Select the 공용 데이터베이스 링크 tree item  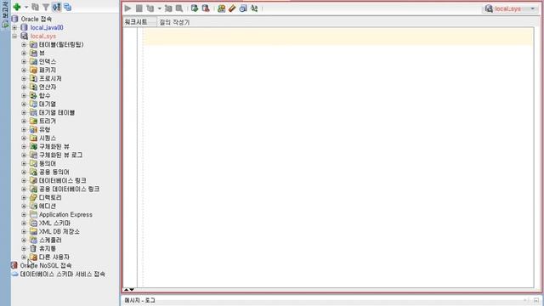pos(69,189)
